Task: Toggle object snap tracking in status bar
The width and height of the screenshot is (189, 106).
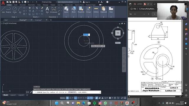Action: point(89,98)
